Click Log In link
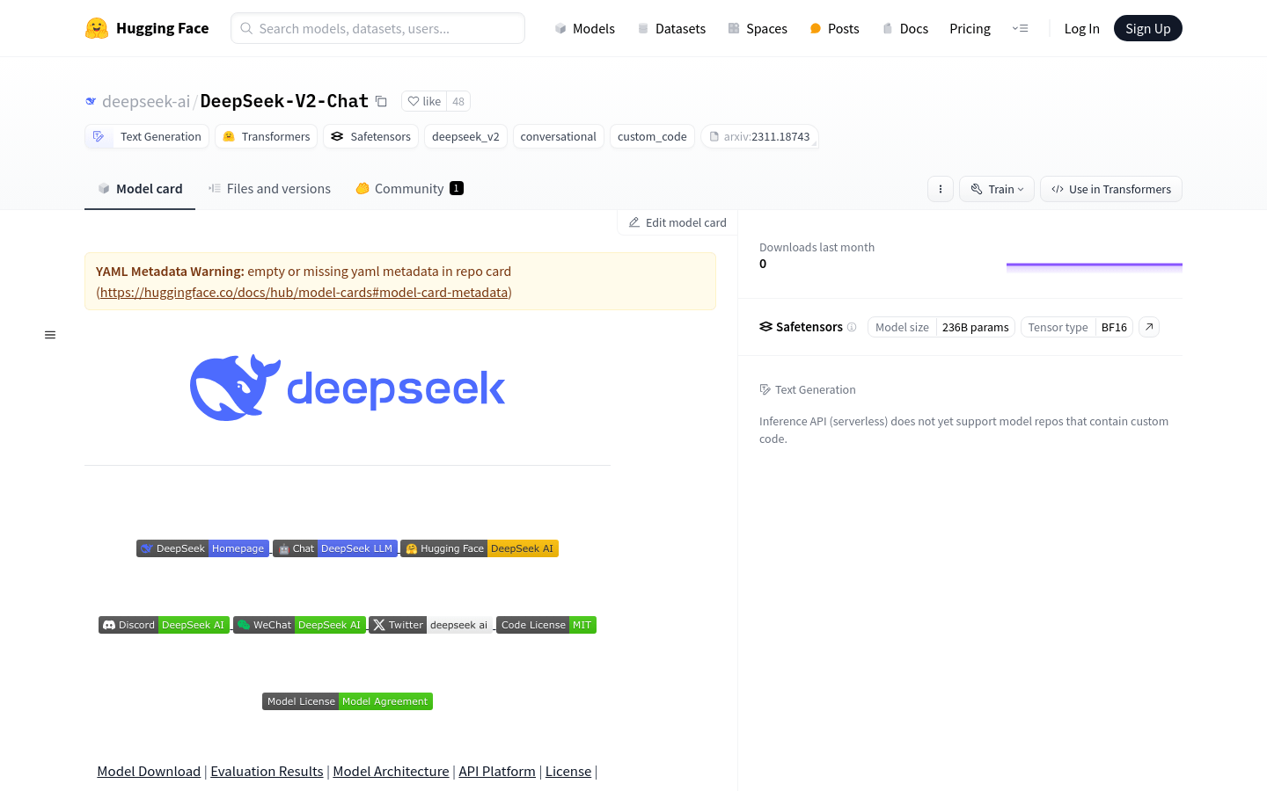The height and width of the screenshot is (791, 1267). [x=1081, y=28]
